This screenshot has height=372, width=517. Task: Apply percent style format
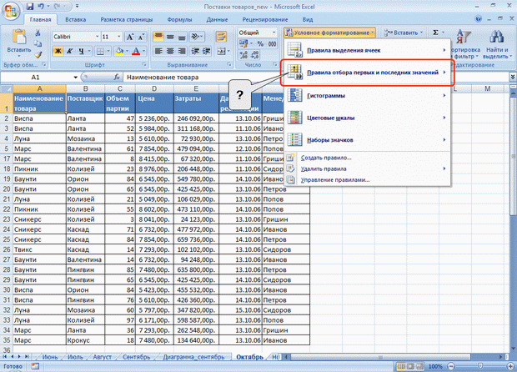click(x=260, y=43)
